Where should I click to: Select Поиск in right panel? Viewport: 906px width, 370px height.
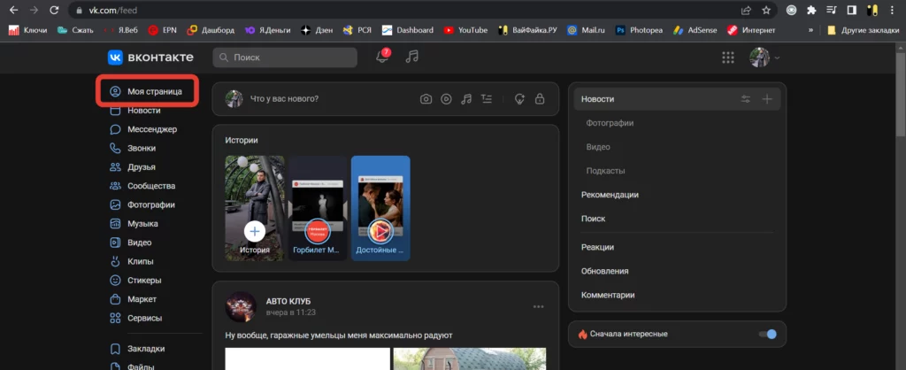coord(593,219)
